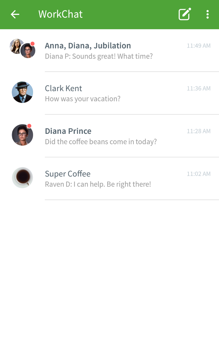Tap the back arrow to exit WorkChat
This screenshot has width=219, height=351.
pos(15,14)
